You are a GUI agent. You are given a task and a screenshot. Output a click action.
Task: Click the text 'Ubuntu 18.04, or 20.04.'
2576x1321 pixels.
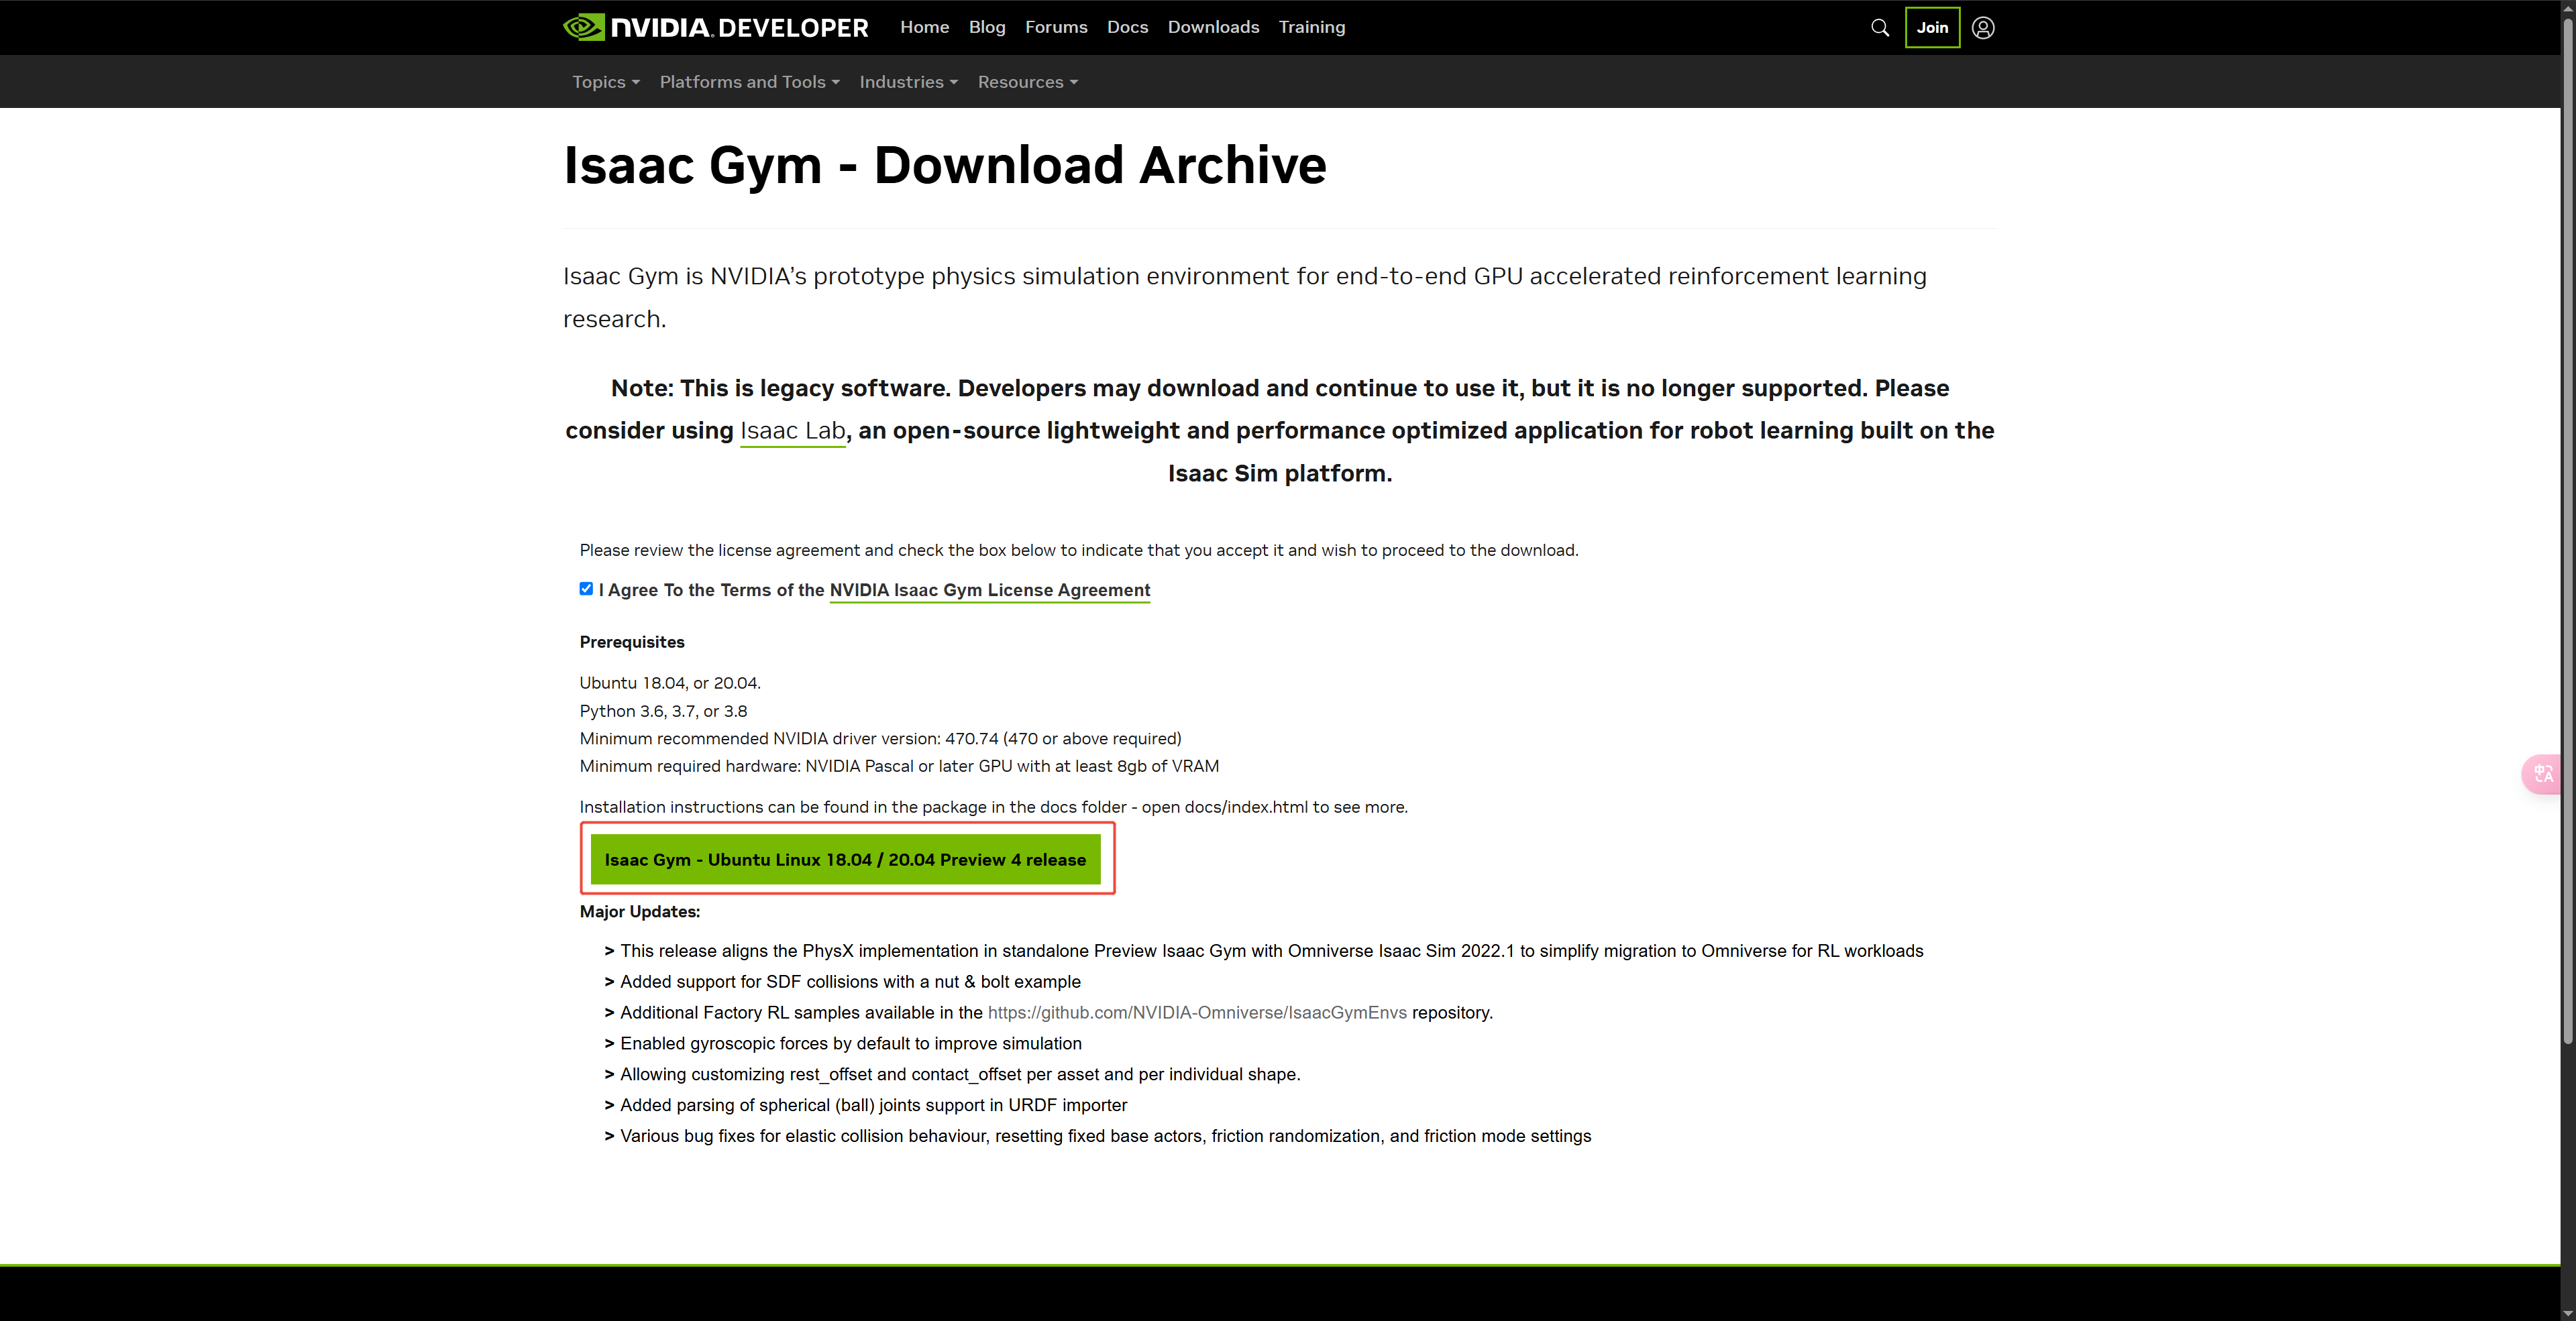(x=670, y=683)
